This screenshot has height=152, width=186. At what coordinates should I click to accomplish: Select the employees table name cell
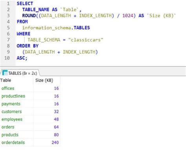[x=16, y=119]
